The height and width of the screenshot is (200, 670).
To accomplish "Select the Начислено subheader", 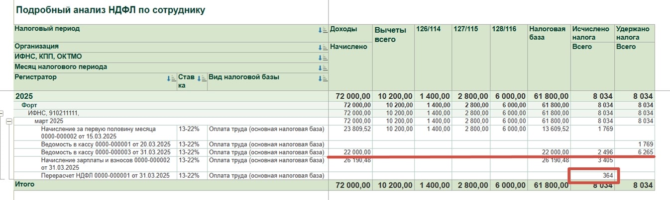I will [350, 66].
